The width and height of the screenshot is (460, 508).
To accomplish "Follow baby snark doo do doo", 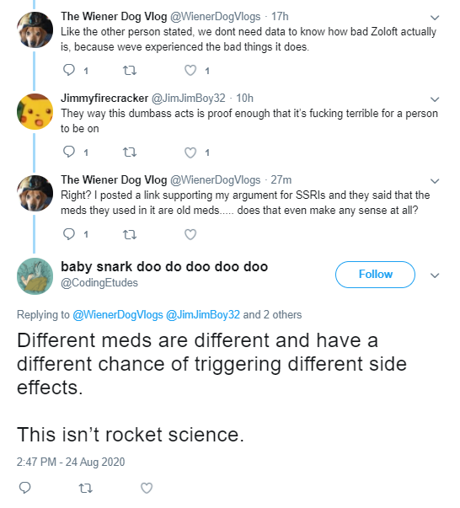I will (x=375, y=275).
